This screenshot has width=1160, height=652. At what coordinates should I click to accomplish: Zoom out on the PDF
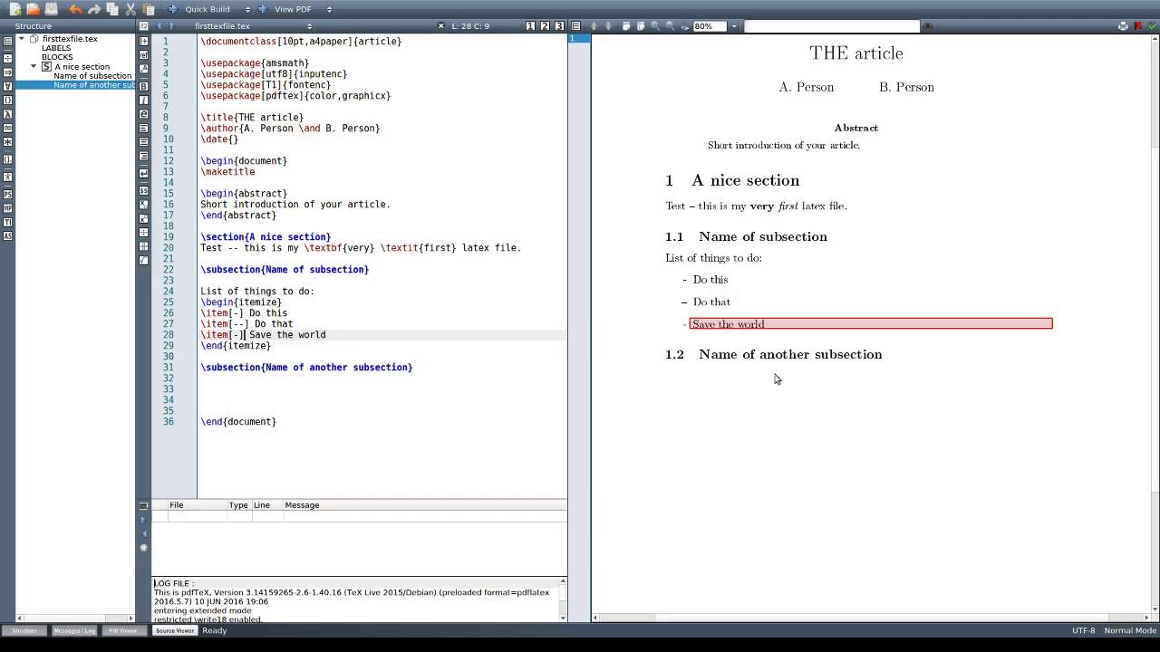coord(670,26)
